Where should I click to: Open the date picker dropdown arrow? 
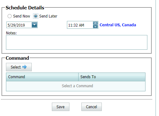[35, 25]
